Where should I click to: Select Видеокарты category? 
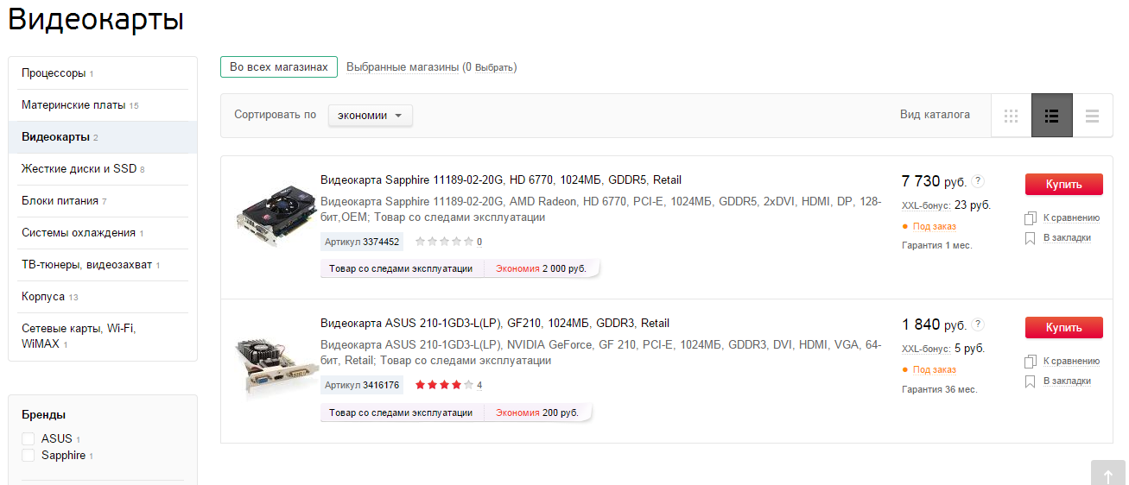(103, 137)
